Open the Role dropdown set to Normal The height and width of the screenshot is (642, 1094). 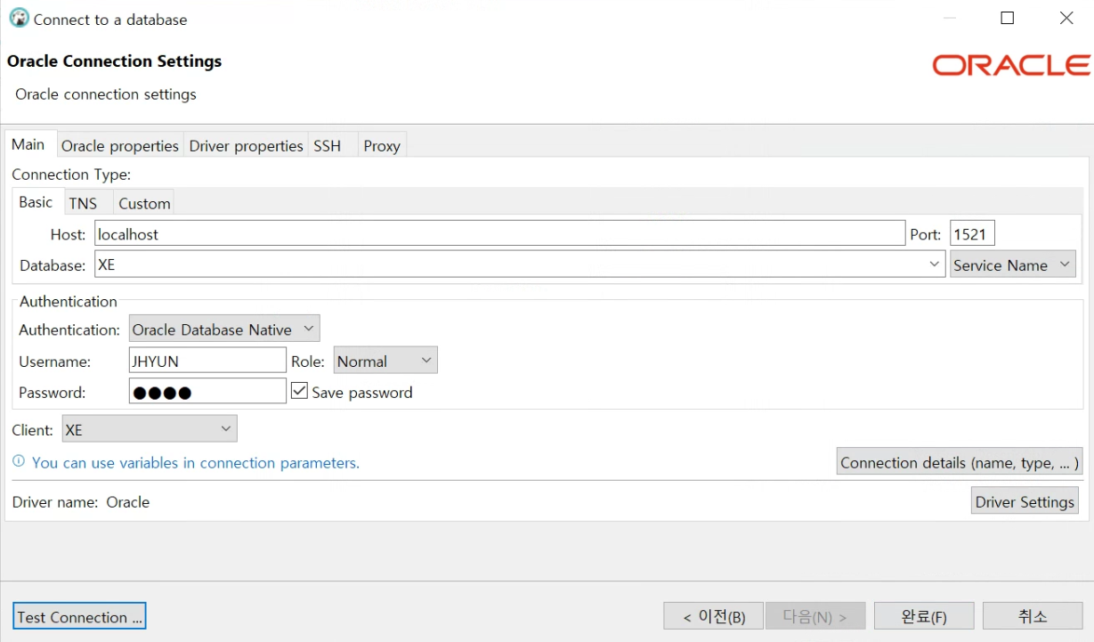tap(385, 361)
